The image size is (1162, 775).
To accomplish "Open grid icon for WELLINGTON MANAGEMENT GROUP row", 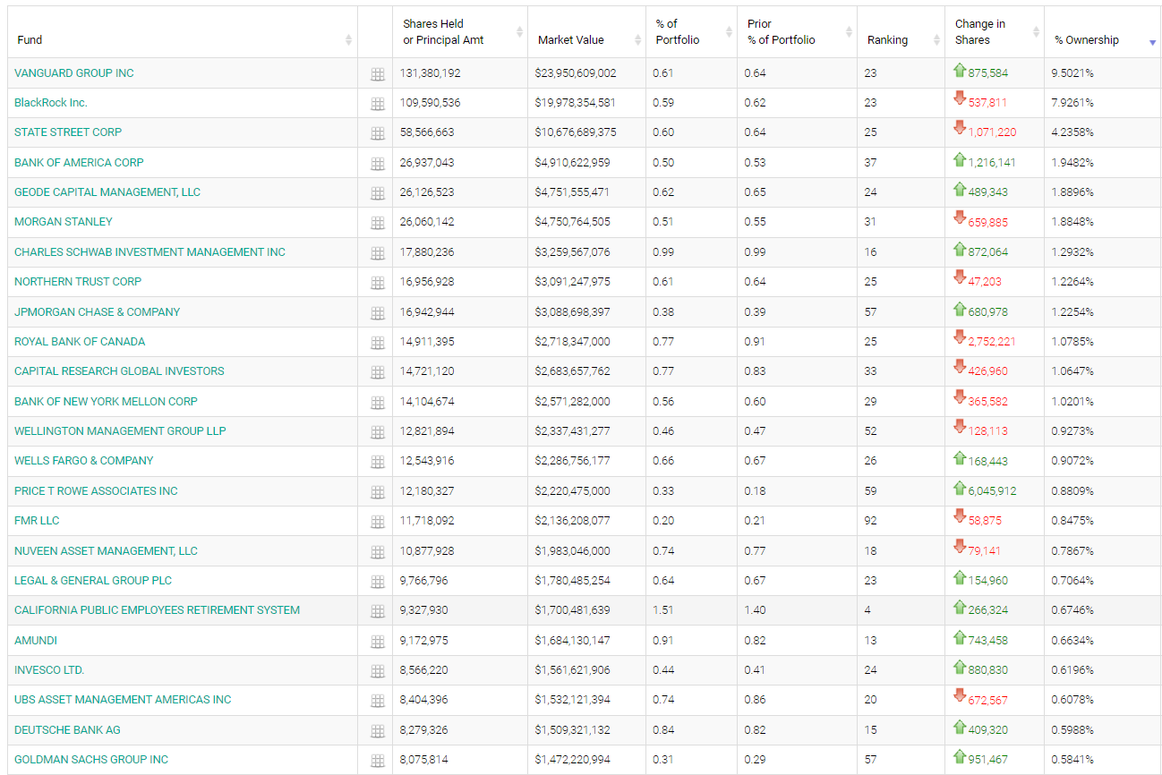I will point(377,432).
